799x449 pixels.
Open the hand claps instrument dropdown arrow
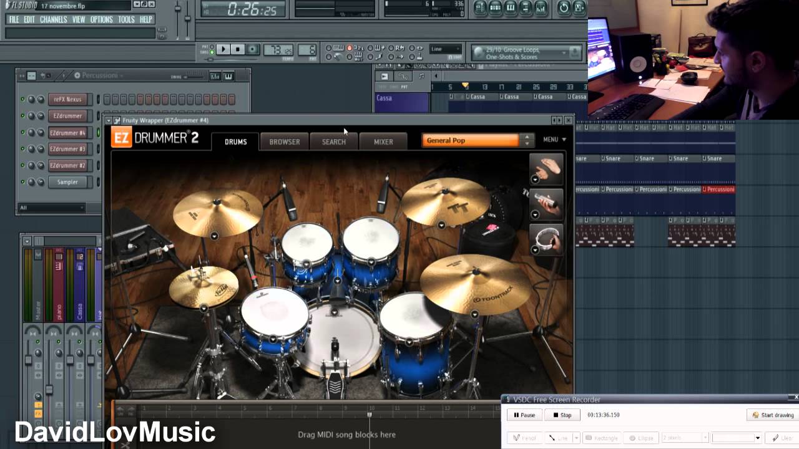[535, 180]
